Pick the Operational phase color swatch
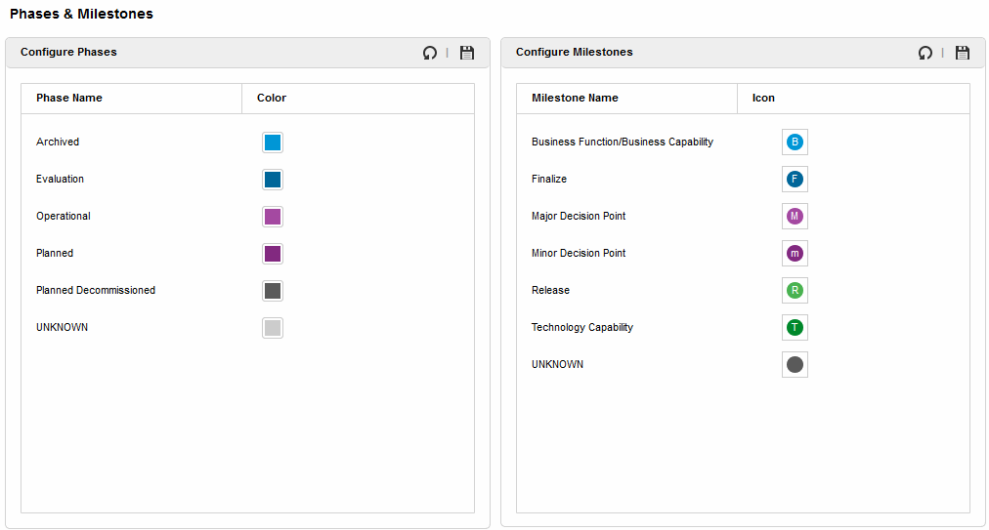989x530 pixels. point(273,217)
